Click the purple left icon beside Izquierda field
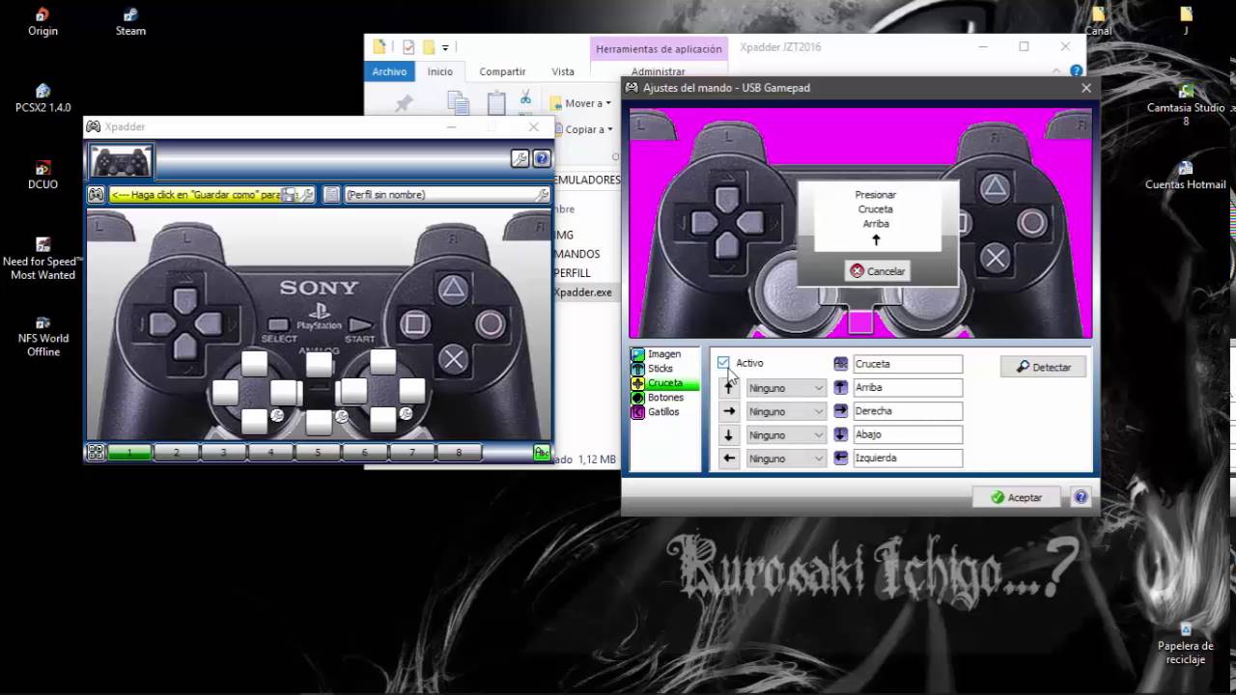Image resolution: width=1236 pixels, height=695 pixels. [x=841, y=458]
